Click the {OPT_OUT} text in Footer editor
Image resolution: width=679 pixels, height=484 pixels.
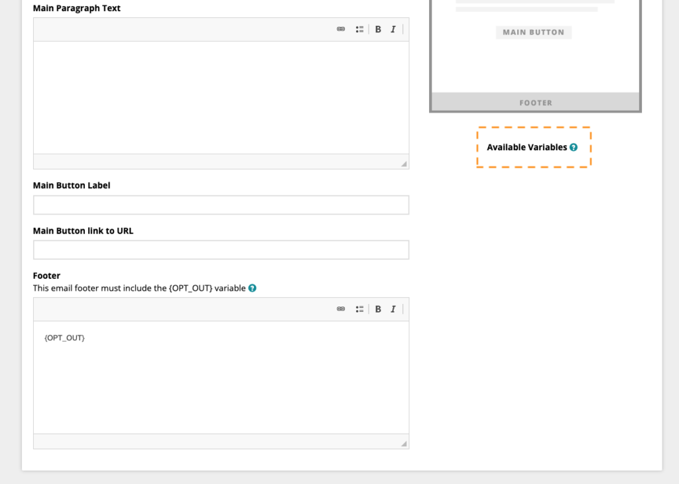point(64,338)
